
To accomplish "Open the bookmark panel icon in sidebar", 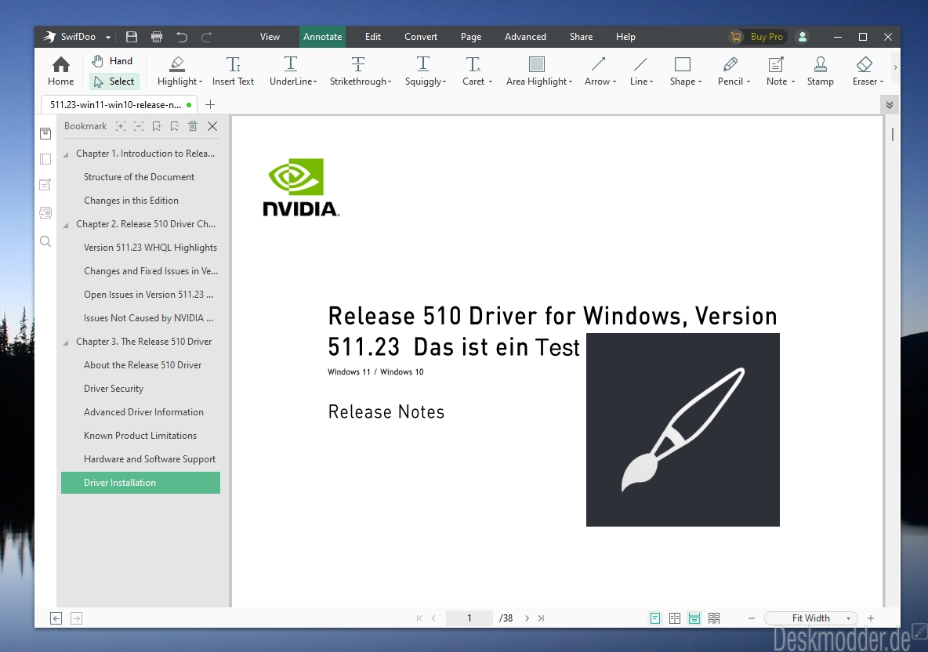I will click(x=45, y=133).
